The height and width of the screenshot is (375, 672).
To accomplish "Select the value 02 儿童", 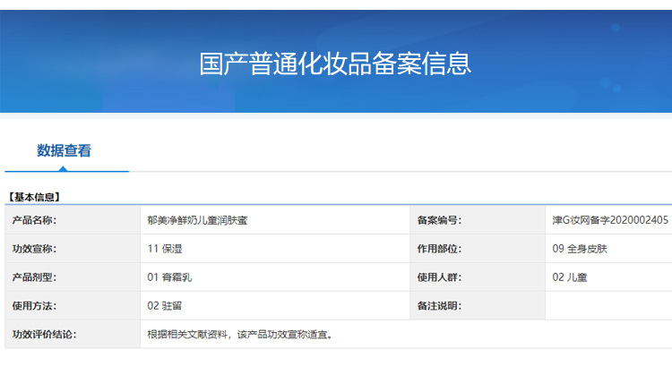I will click(570, 277).
